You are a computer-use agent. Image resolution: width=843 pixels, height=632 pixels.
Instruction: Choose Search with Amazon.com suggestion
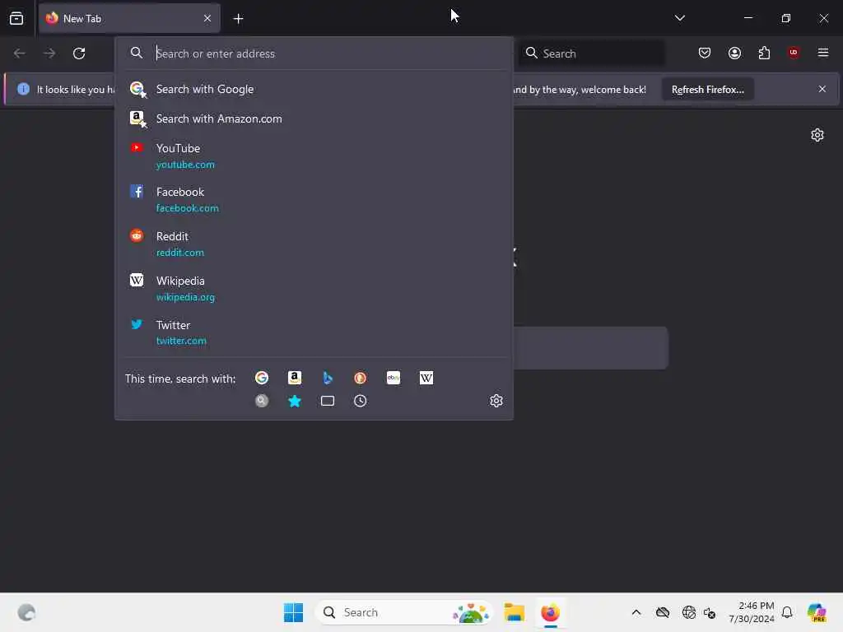[x=314, y=118]
